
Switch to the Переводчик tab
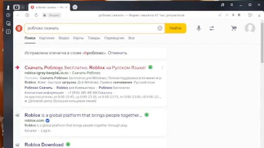(114, 38)
